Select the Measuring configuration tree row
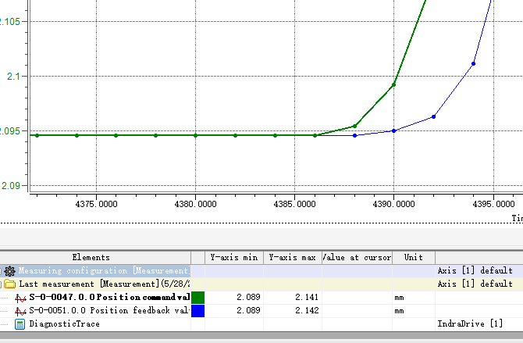523x343 pixels. 103,270
